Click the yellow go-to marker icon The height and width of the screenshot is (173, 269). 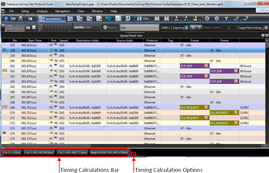[x=195, y=18]
